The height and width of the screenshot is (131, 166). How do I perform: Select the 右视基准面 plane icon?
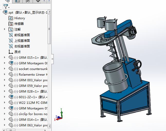pos(11,46)
